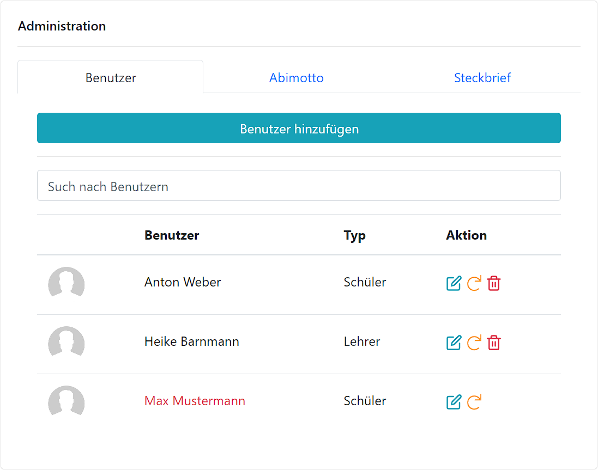Reset Heike Barnmann with orange arrow icon

474,343
